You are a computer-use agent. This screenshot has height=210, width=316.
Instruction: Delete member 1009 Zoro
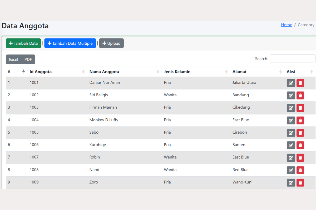click(300, 183)
